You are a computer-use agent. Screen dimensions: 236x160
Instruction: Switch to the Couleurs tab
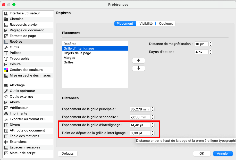[x=166, y=23]
